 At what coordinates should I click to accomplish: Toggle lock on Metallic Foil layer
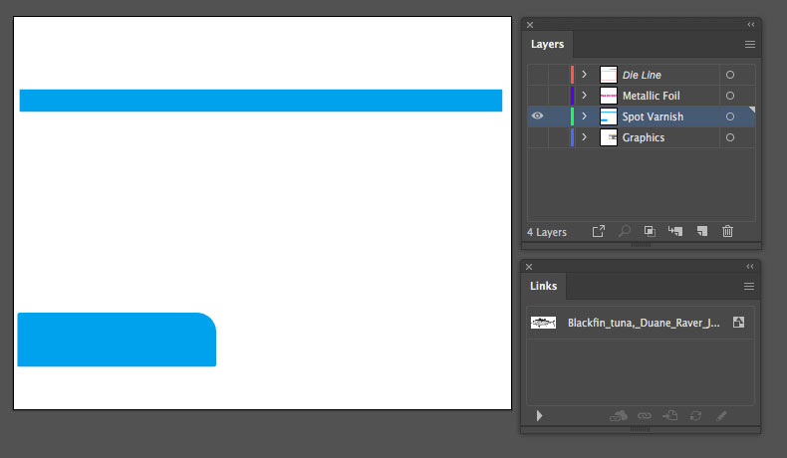click(x=558, y=96)
